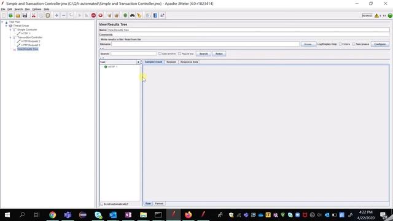This screenshot has width=393, height=221.
Task: Open the Text renderer dropdown
Action: click(138, 62)
